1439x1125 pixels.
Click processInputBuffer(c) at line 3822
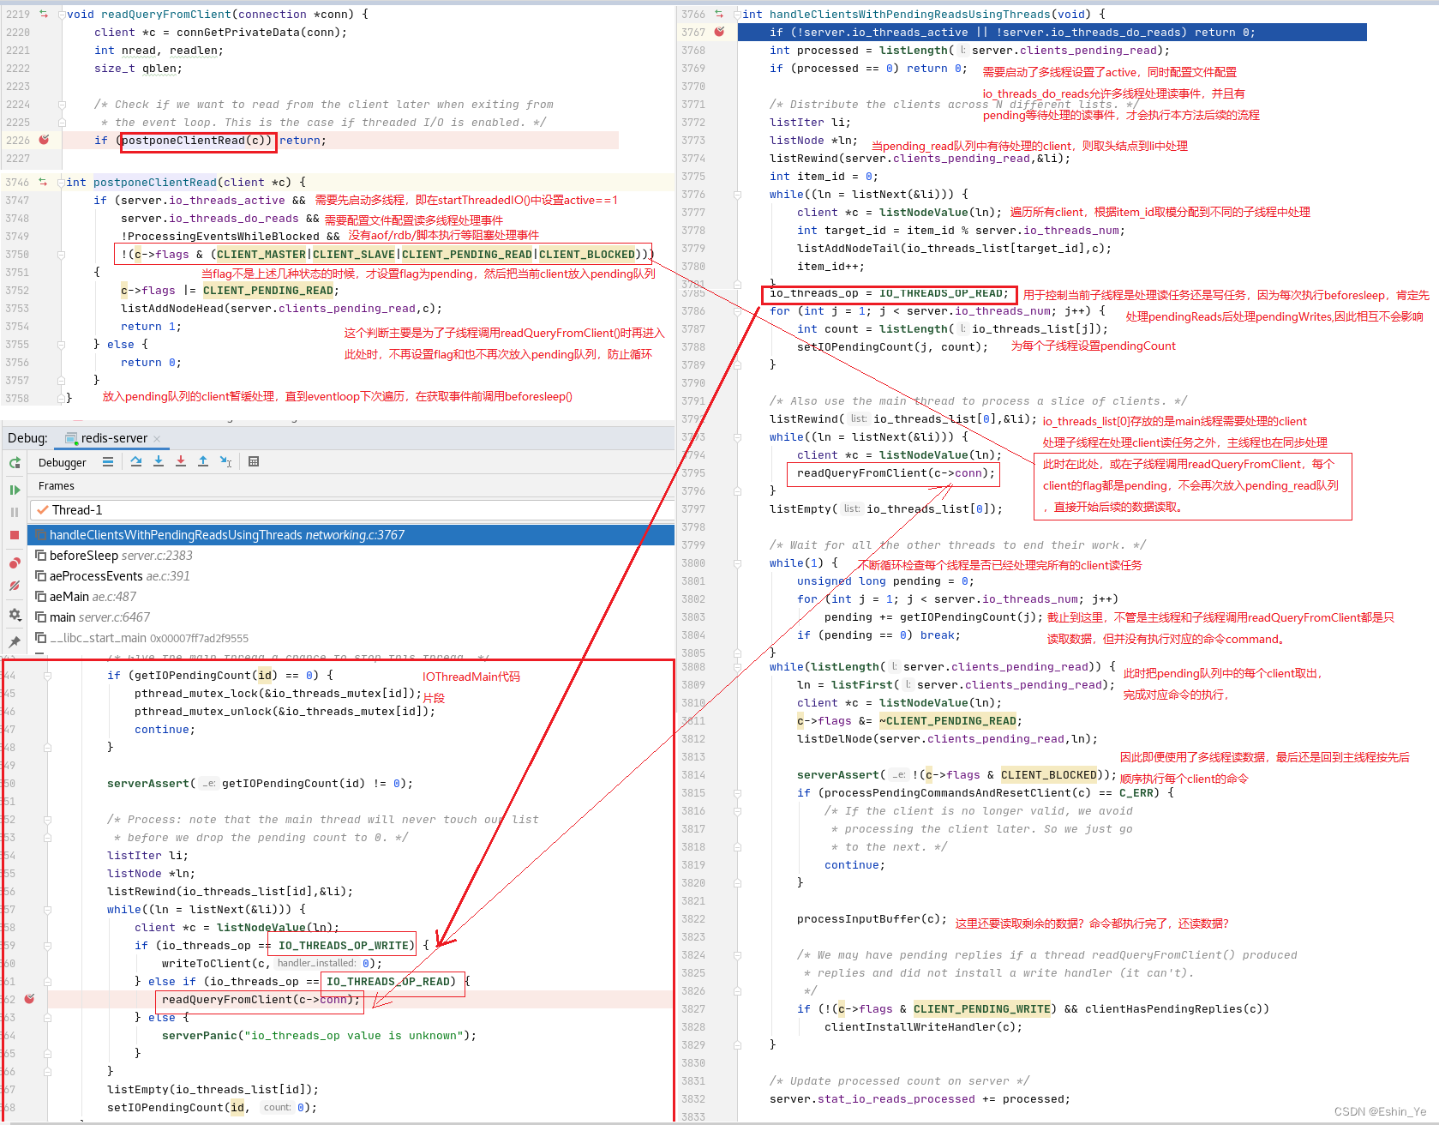(872, 919)
